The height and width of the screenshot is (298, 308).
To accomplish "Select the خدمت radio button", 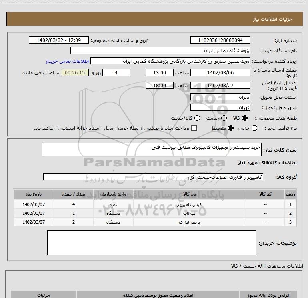I will coord(224,118).
